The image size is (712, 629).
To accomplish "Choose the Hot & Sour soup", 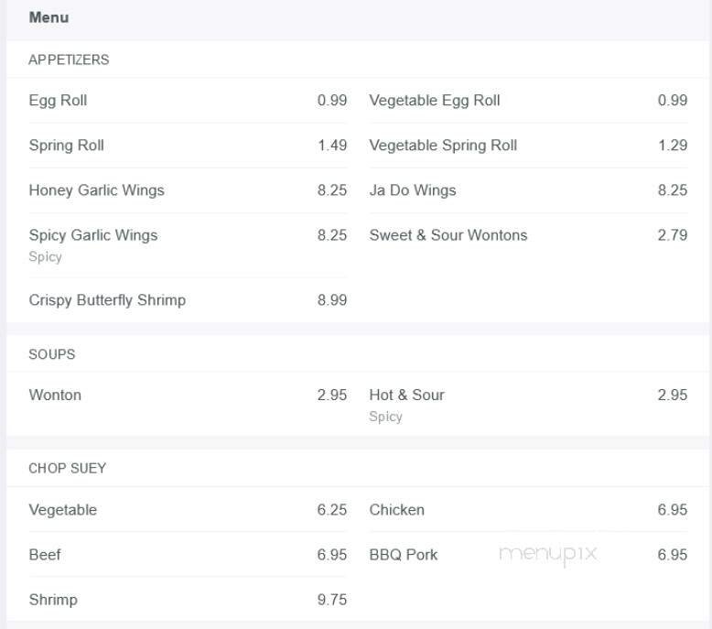I will pos(407,396).
